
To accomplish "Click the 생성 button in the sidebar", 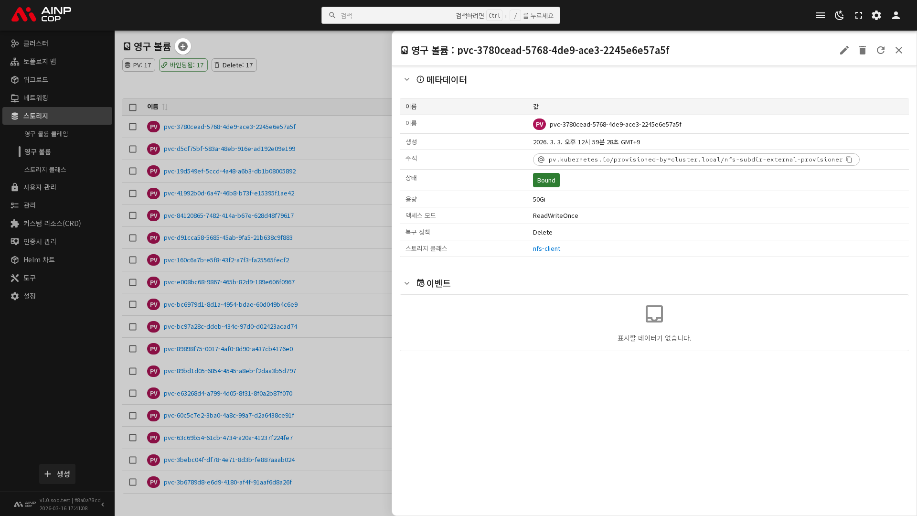I will [x=57, y=474].
